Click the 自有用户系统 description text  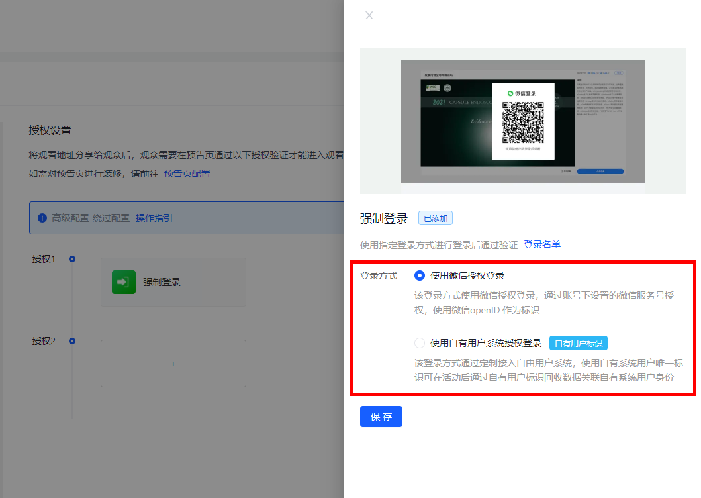click(549, 370)
